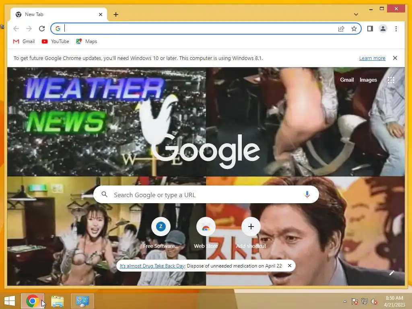Open Maps bookmark
The width and height of the screenshot is (412, 309).
point(87,41)
